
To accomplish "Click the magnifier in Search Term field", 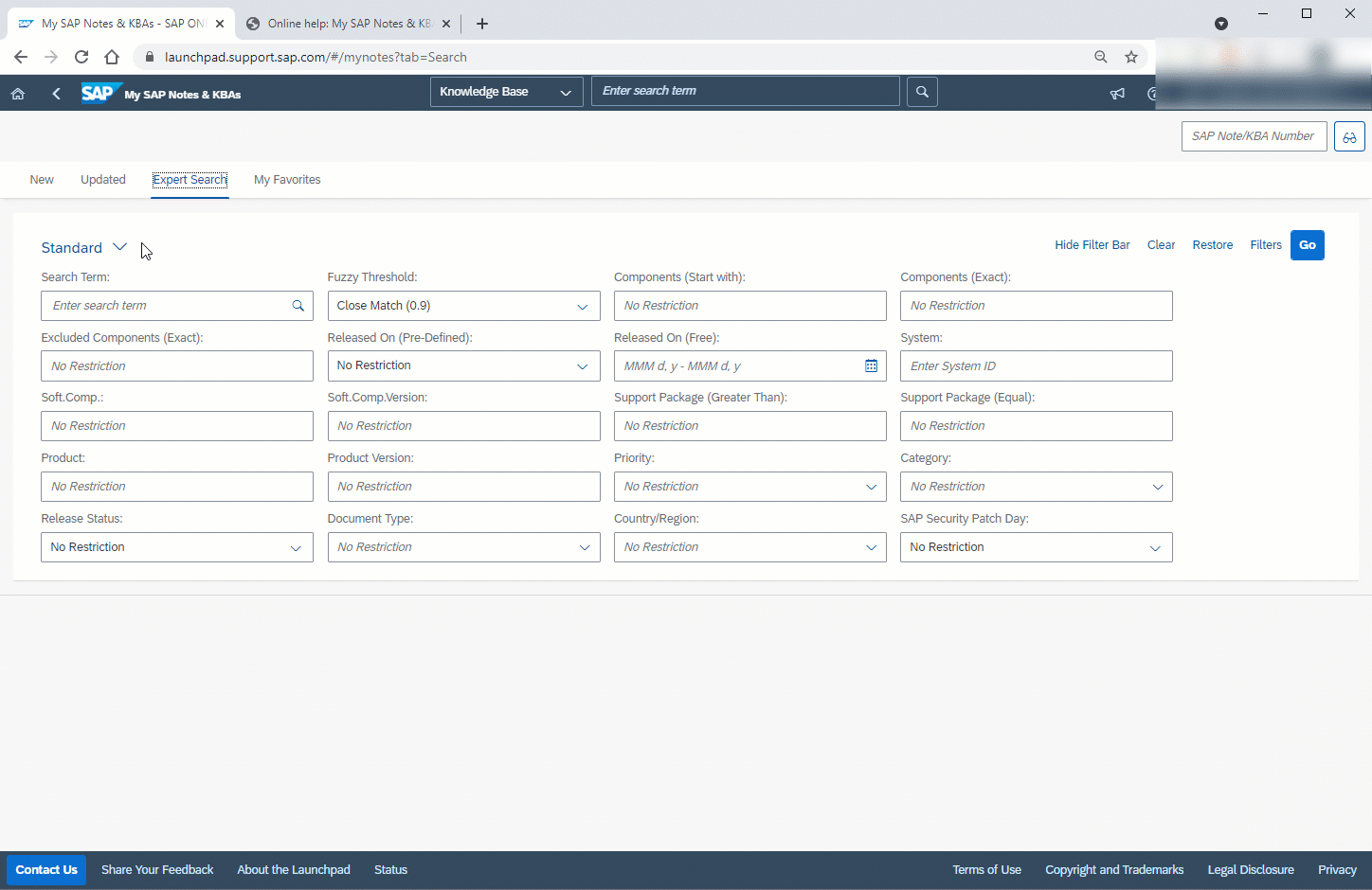I will click(298, 306).
